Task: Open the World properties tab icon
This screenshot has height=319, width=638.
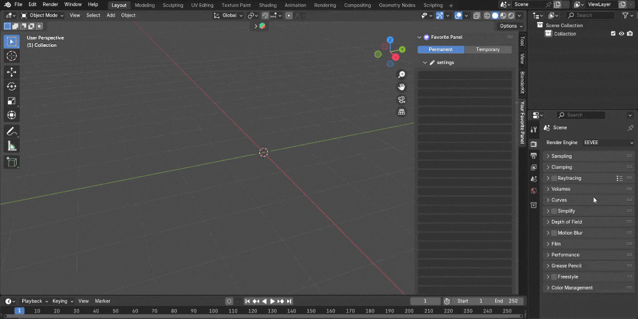Action: point(534,191)
